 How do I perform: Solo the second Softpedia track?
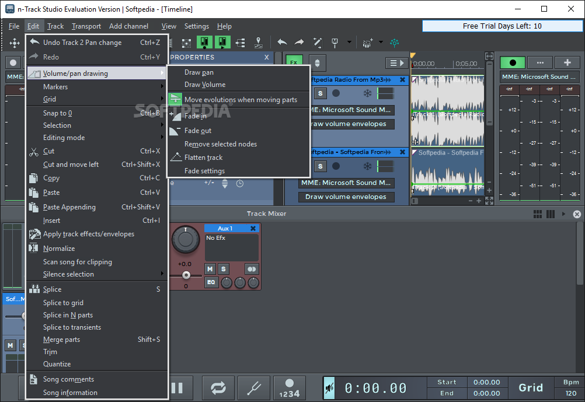tap(321, 166)
